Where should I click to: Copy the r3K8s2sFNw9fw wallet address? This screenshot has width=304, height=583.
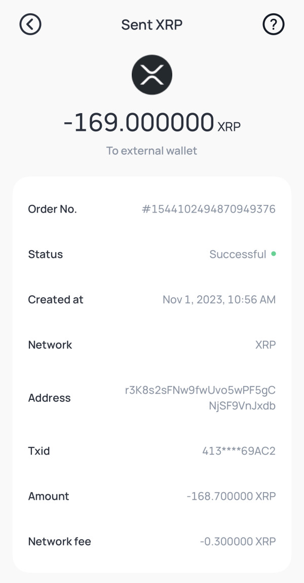pos(201,398)
